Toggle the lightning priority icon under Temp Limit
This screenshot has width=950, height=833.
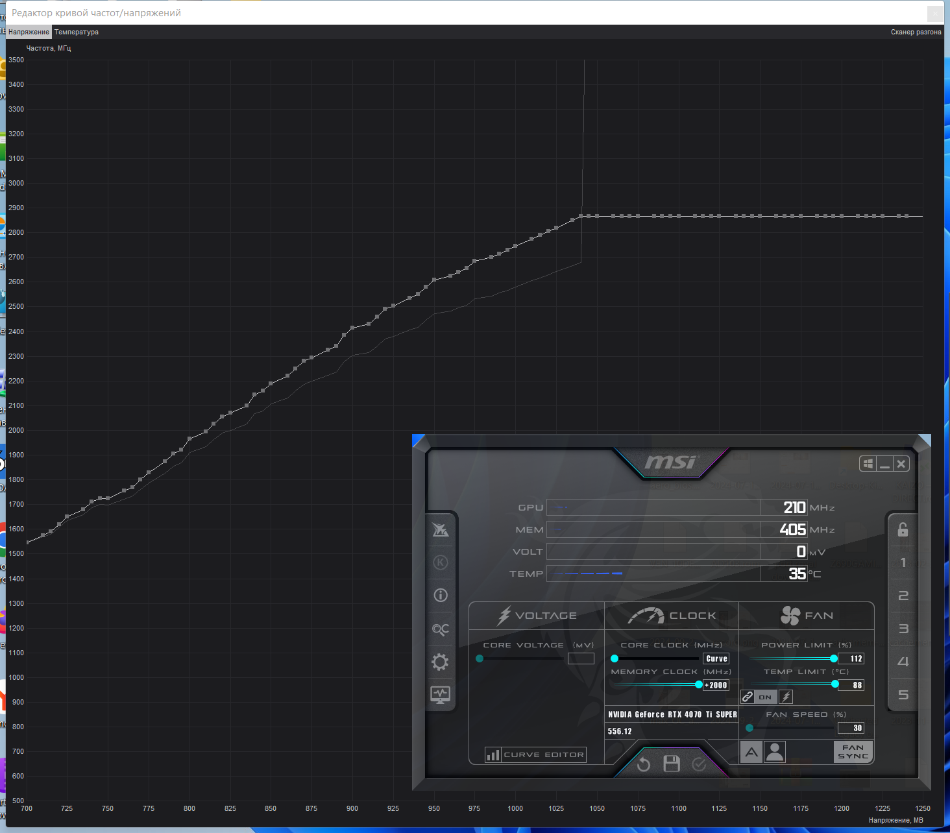click(x=786, y=697)
